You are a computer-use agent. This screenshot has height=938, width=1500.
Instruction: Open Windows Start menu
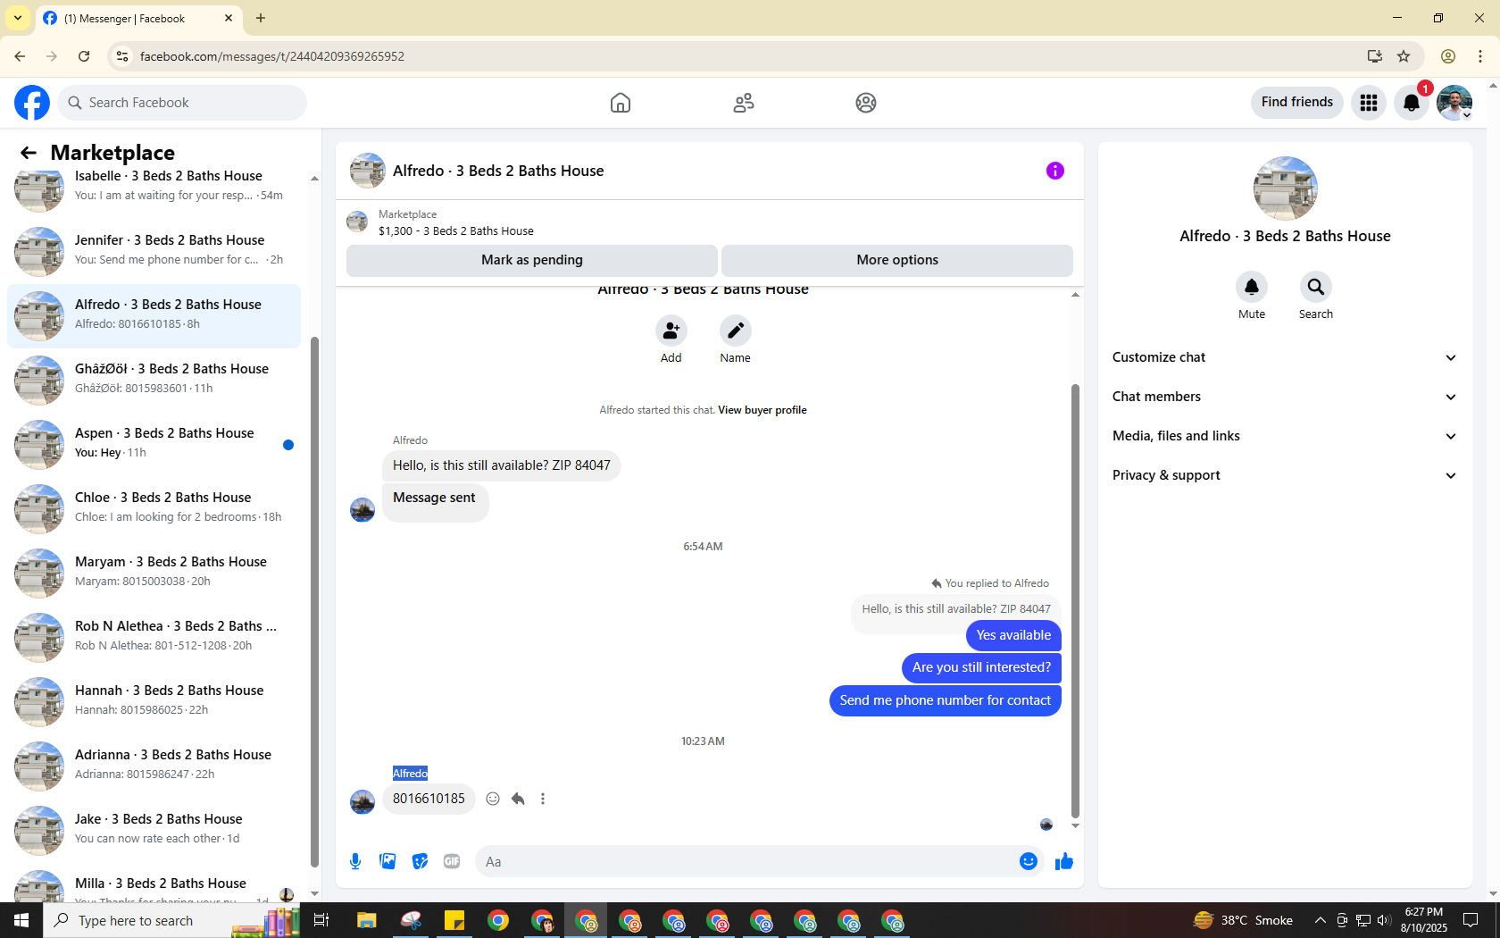(21, 920)
